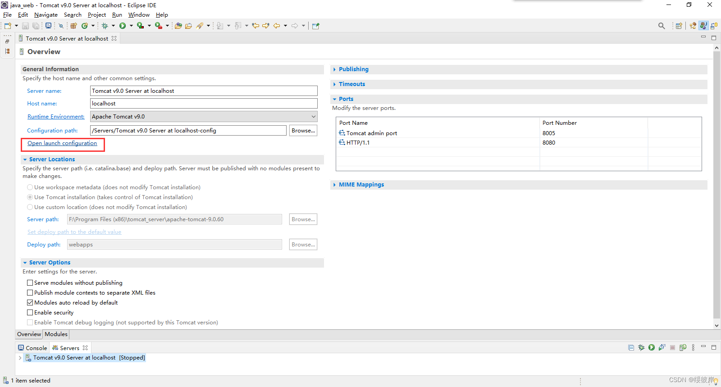Click the Next Annotation toolbar icon
721x387 pixels.
click(x=220, y=26)
